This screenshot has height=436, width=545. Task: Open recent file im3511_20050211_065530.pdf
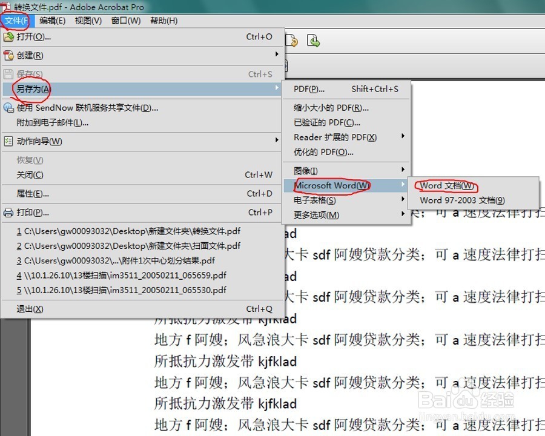point(142,290)
